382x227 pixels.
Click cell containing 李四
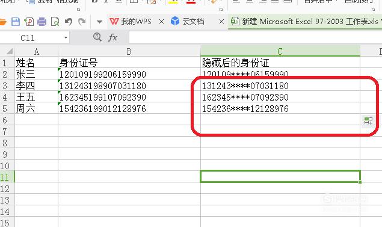[x=36, y=86]
